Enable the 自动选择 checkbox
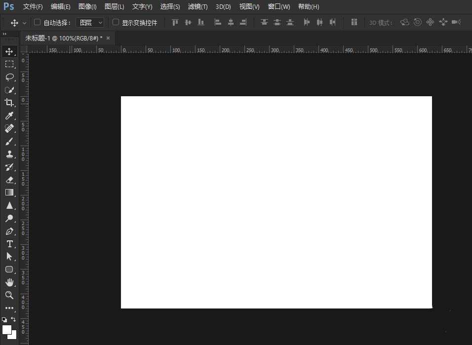472x345 pixels. (x=37, y=22)
